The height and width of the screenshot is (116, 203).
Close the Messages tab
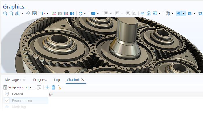pos(24,80)
